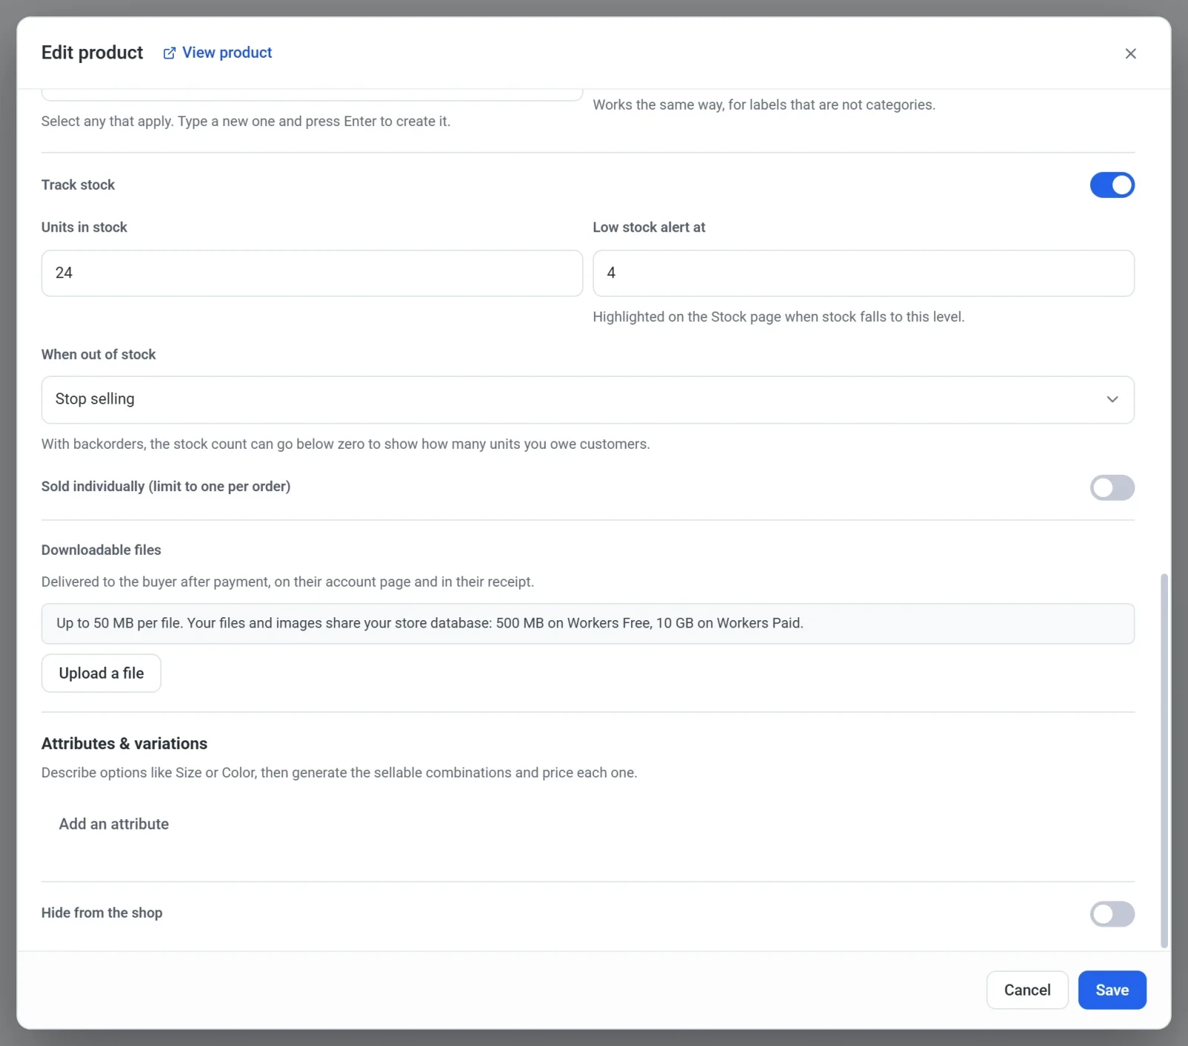Click the Upload a file button
The height and width of the screenshot is (1046, 1188).
click(101, 673)
